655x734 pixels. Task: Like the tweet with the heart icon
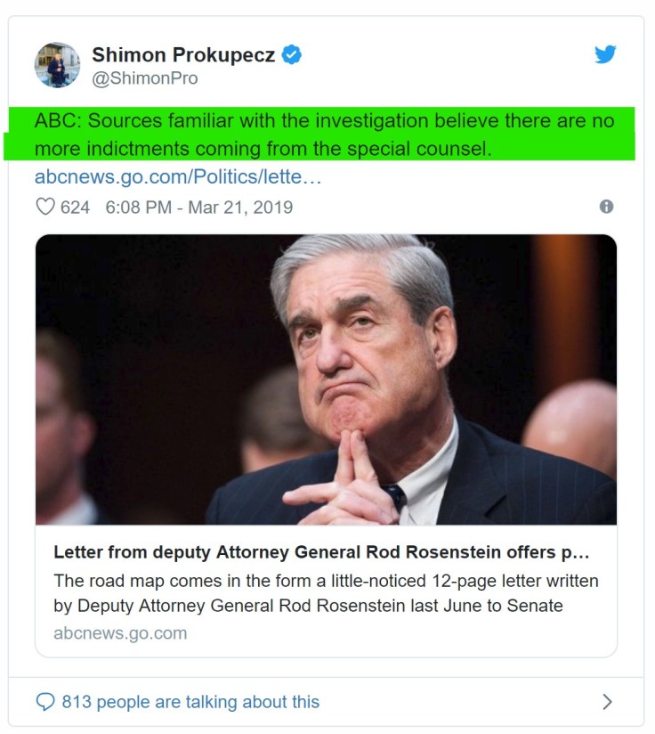click(x=44, y=207)
